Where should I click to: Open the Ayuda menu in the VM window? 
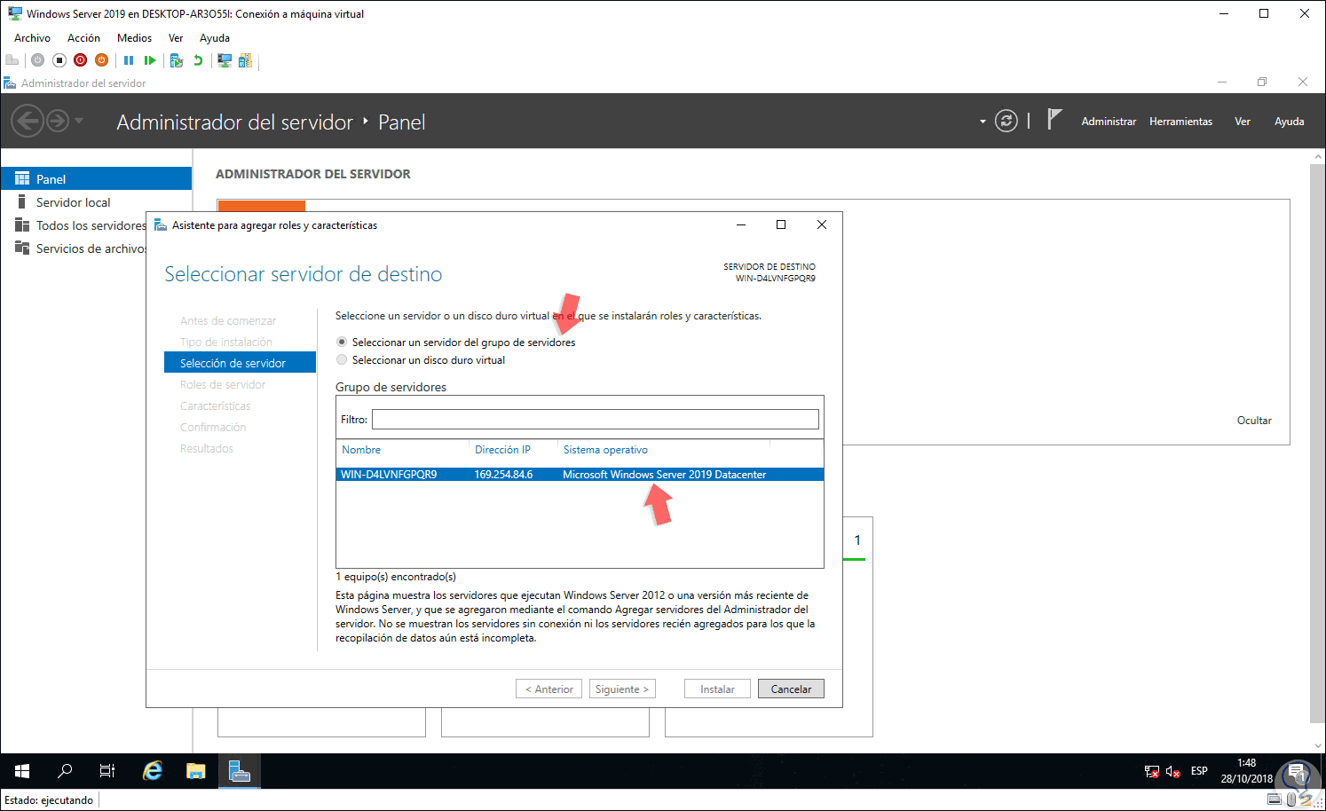click(215, 38)
